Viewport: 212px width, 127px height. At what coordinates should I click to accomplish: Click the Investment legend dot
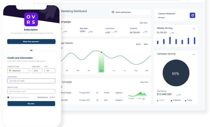(171, 101)
